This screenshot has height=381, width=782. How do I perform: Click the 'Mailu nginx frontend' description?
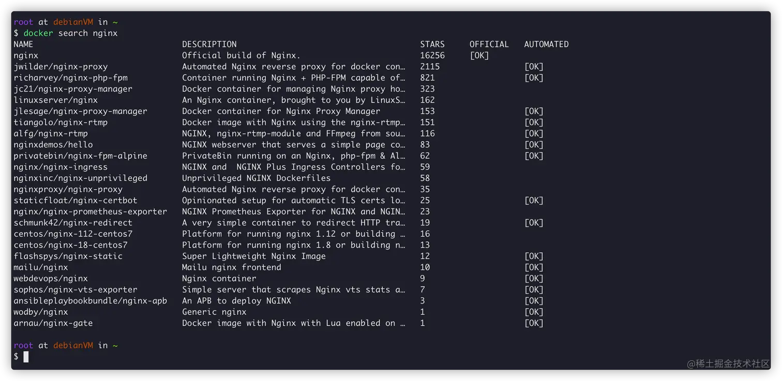[x=232, y=267]
